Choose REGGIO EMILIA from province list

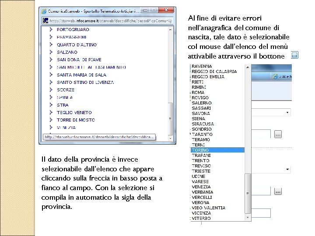(x=208, y=76)
